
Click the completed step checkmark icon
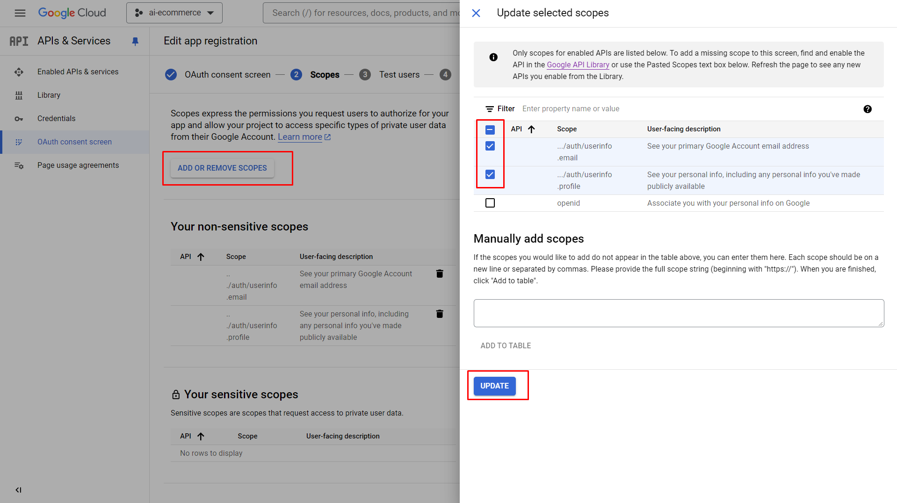coord(171,75)
